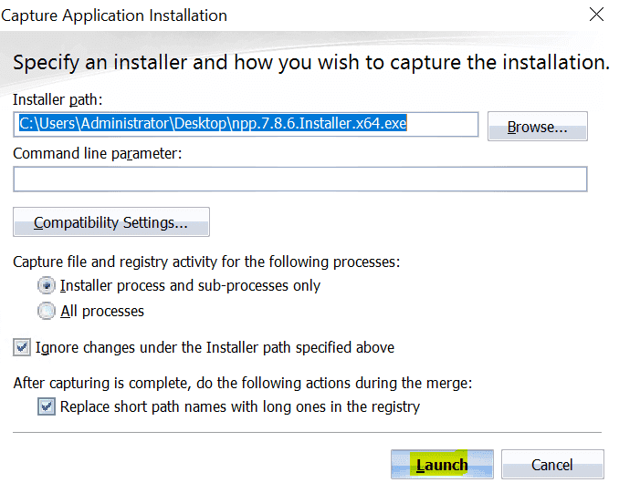Click the 'Capture file and registry activity' label
The image size is (619, 493).
206,262
